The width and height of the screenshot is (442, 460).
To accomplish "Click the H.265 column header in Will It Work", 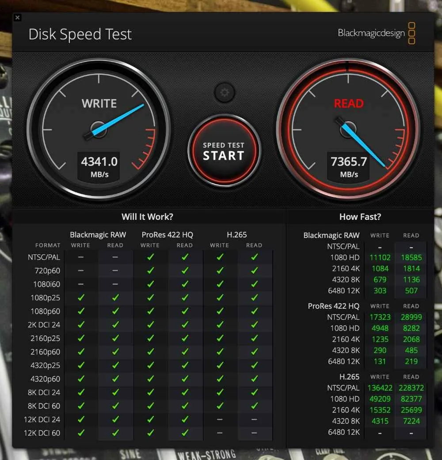I will [237, 235].
